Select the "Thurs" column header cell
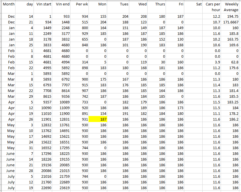This screenshot has width=241, height=192. point(156,4)
